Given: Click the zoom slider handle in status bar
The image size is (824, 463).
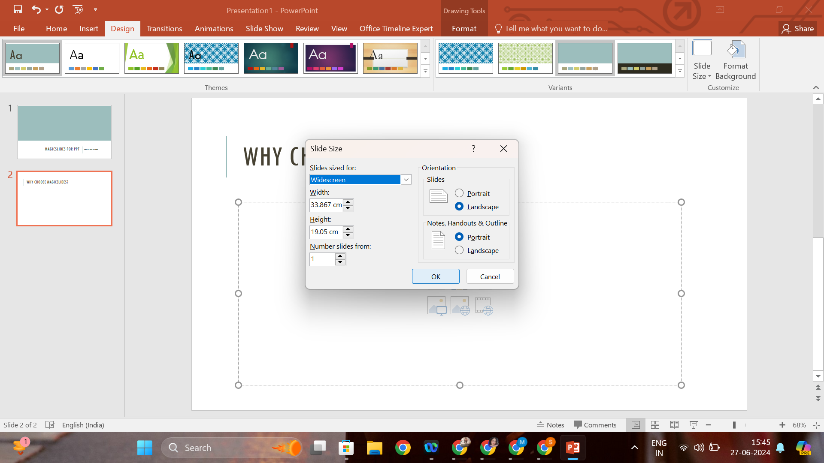Looking at the screenshot, I should point(734,425).
